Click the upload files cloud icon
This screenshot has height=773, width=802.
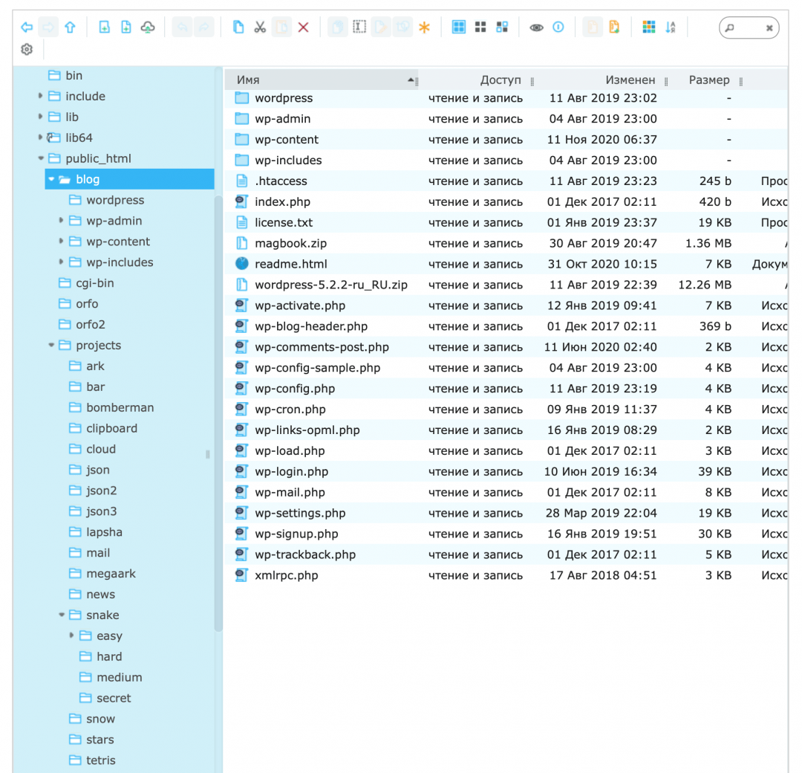point(148,28)
